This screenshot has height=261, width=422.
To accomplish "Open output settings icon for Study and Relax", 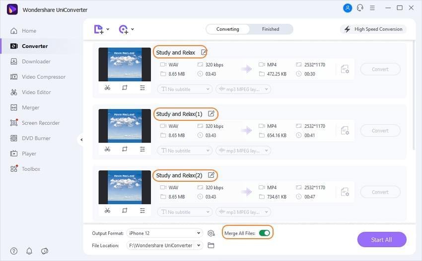I will click(x=345, y=69).
